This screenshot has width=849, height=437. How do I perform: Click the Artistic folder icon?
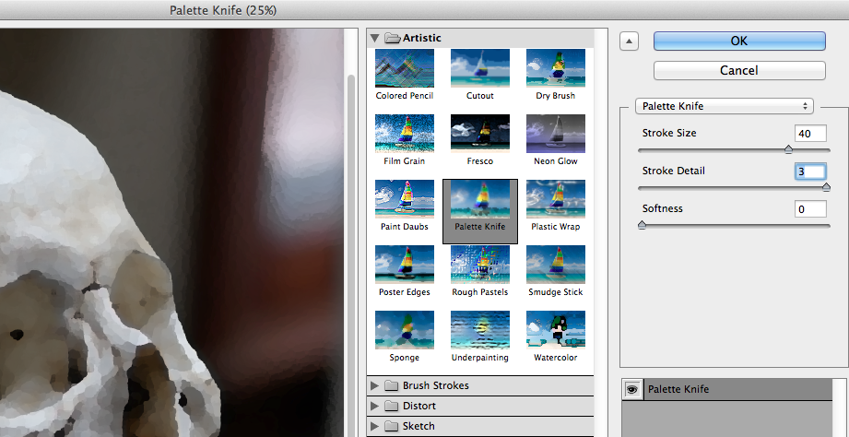(x=393, y=38)
